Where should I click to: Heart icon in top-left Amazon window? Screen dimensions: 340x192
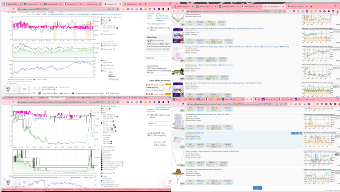click(x=24, y=89)
